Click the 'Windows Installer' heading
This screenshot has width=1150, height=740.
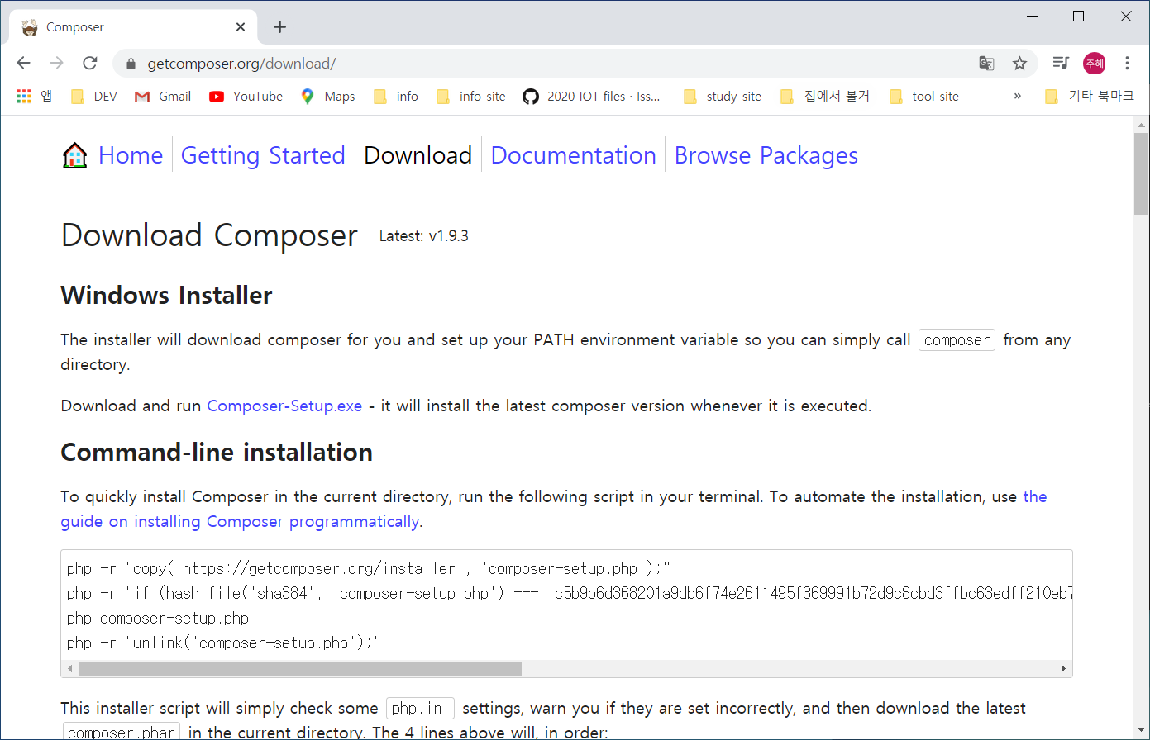point(166,296)
